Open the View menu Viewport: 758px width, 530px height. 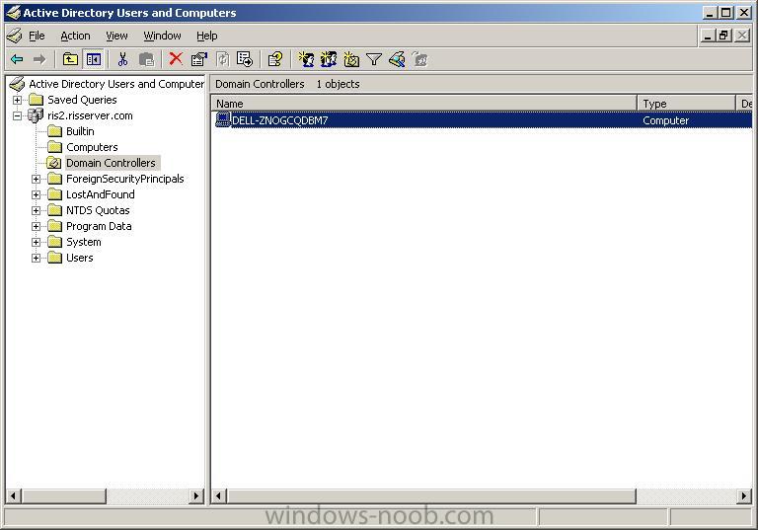pyautogui.click(x=117, y=36)
